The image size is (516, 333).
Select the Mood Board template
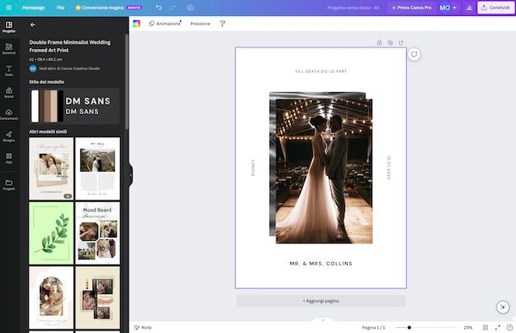point(98,233)
